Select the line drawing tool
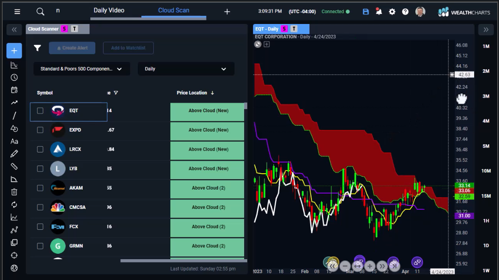 pos(14,115)
